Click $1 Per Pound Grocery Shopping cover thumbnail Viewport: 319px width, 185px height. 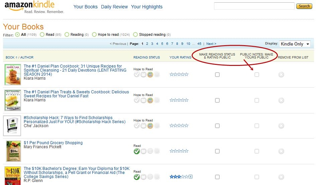(13, 151)
